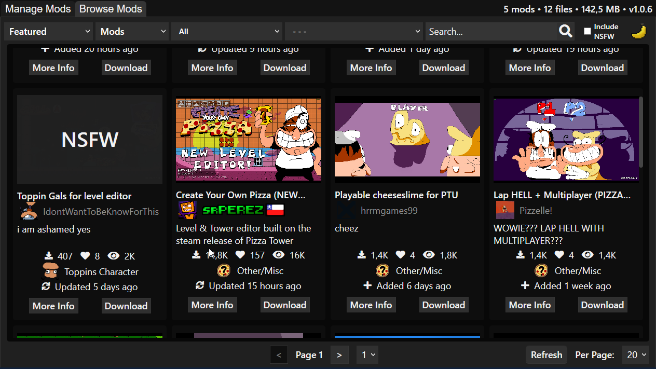Click the views eye icon on Lap HELL card

[587, 255]
